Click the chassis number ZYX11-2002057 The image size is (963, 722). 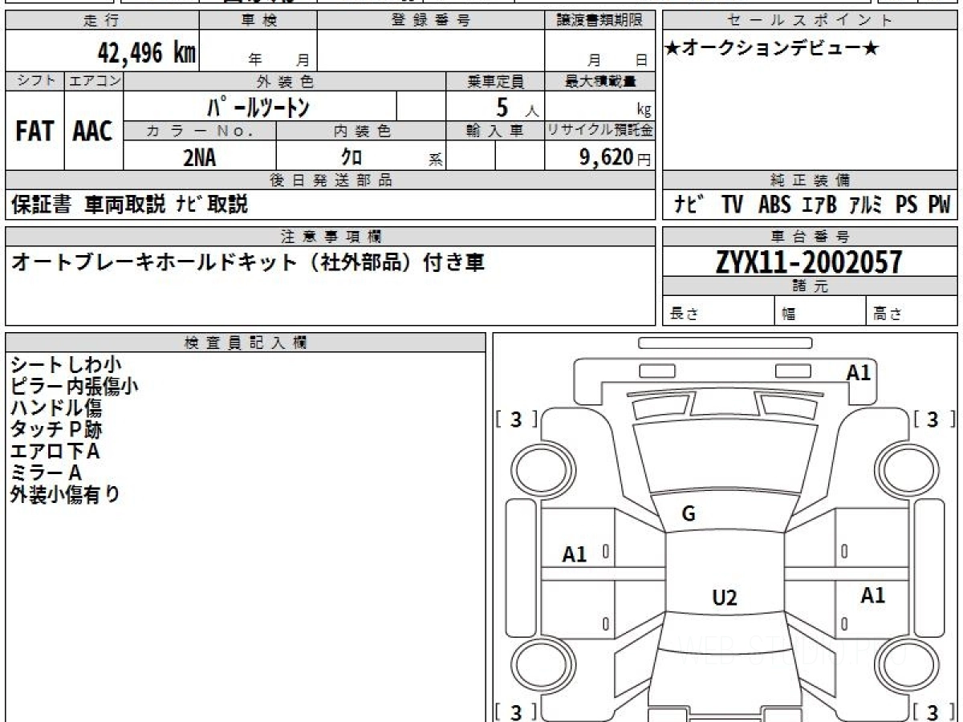(809, 262)
